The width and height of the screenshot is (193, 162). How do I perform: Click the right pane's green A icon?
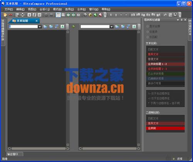click(x=134, y=27)
